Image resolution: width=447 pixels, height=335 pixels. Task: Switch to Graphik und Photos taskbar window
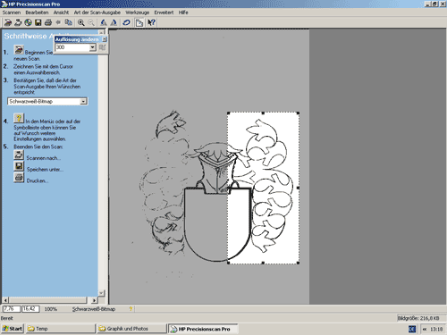pyautogui.click(x=131, y=329)
